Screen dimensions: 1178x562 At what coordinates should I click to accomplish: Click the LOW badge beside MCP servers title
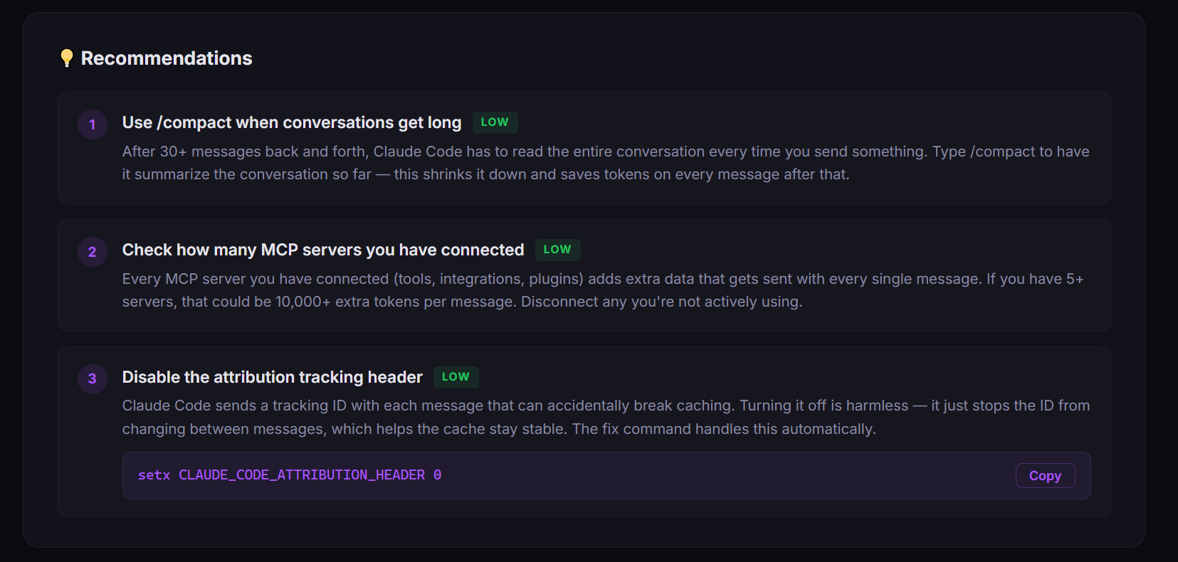[557, 250]
